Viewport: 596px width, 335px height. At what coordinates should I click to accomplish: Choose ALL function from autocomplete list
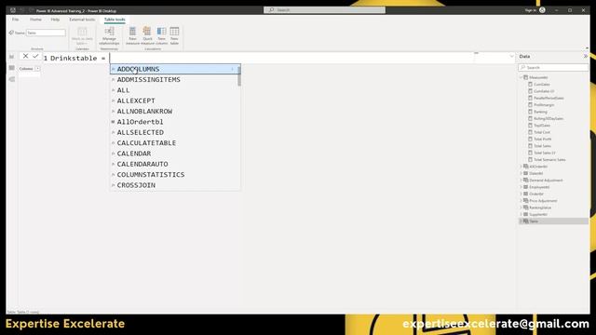(175, 90)
